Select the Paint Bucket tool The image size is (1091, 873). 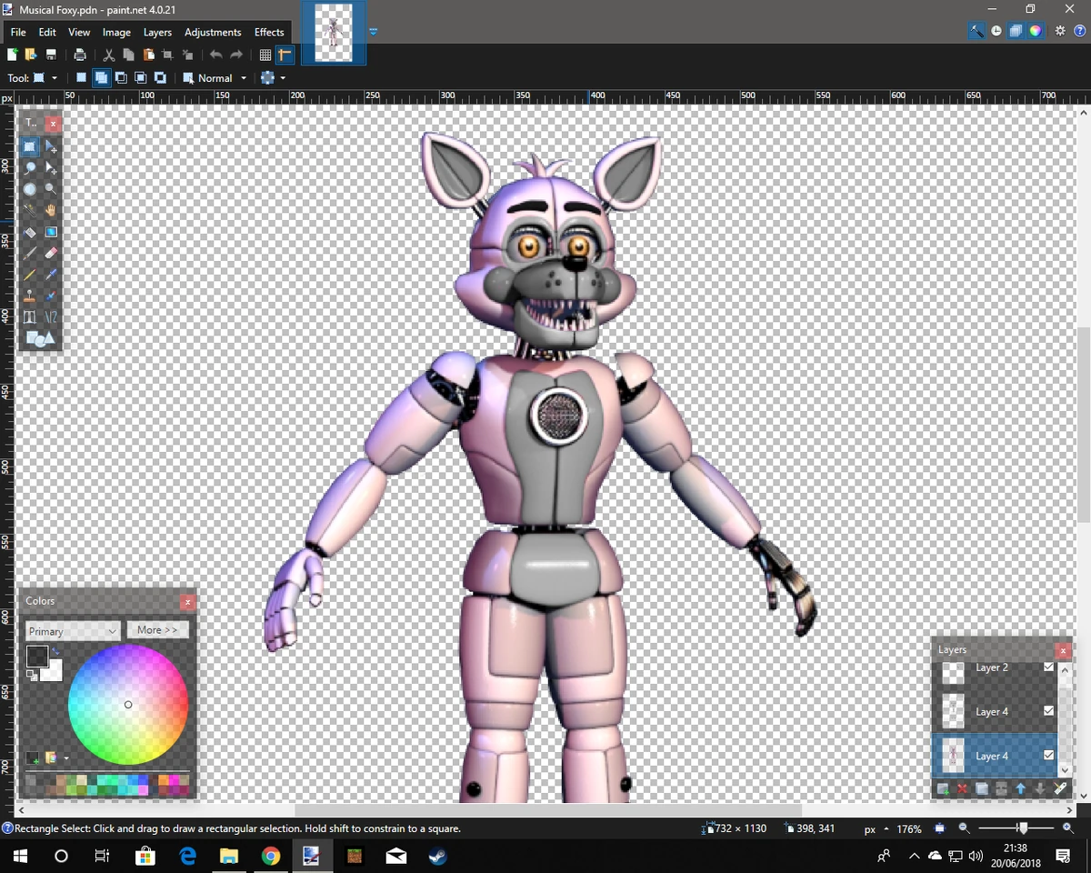30,232
